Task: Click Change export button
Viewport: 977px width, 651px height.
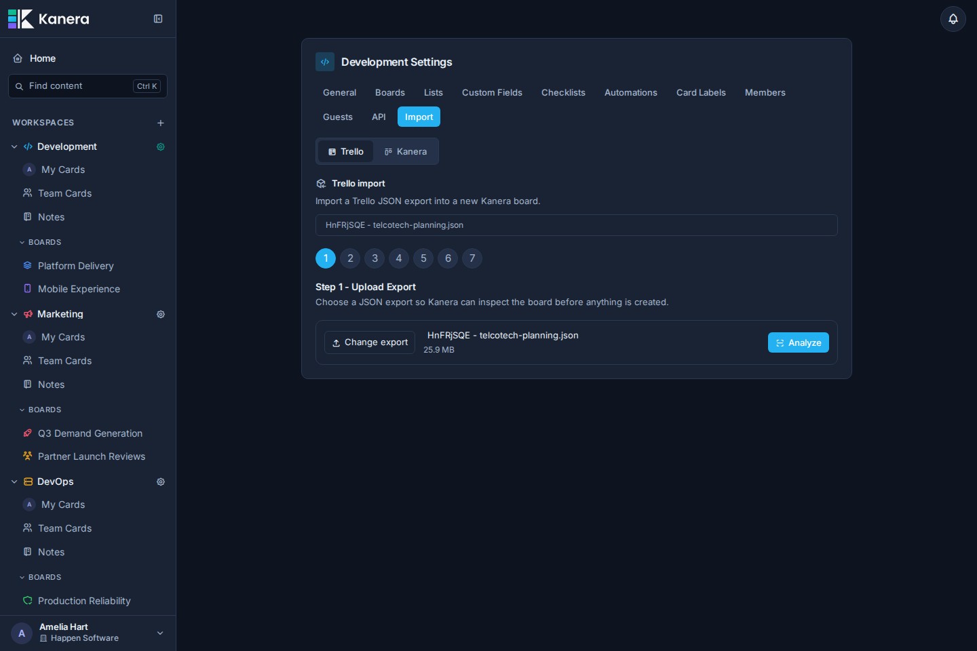Action: (x=370, y=342)
